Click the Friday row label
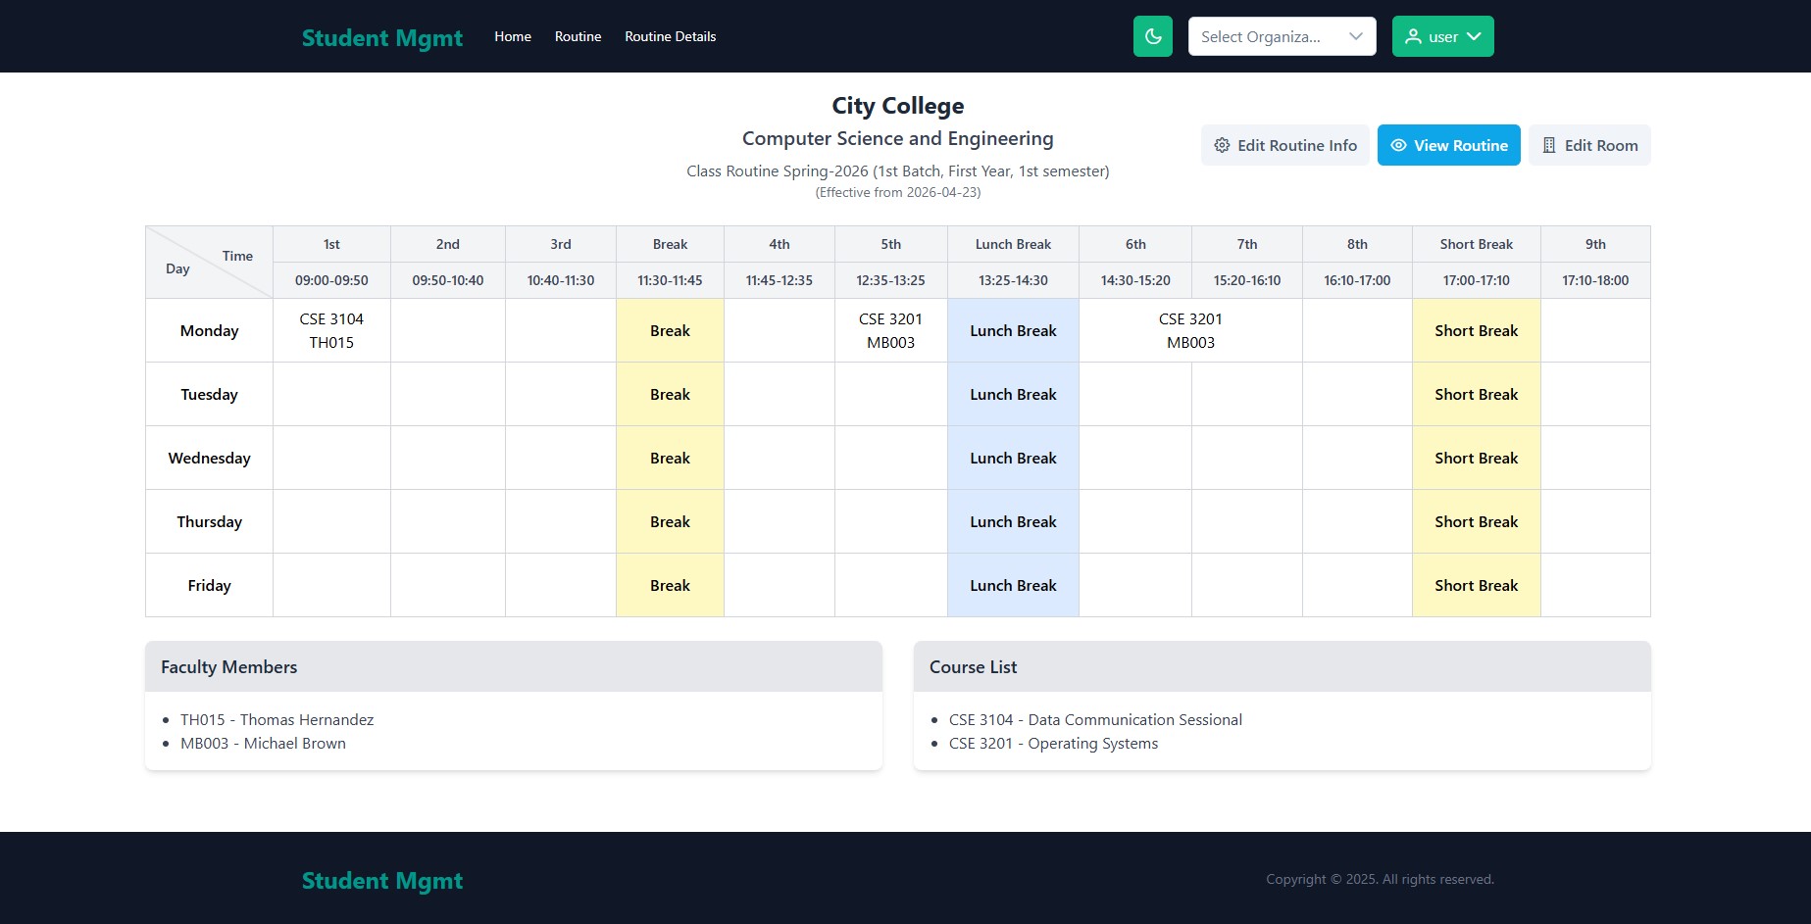This screenshot has height=924, width=1811. tap(209, 585)
